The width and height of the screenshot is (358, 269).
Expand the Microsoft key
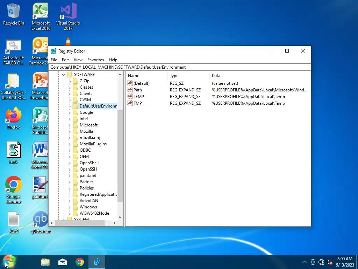70,125
